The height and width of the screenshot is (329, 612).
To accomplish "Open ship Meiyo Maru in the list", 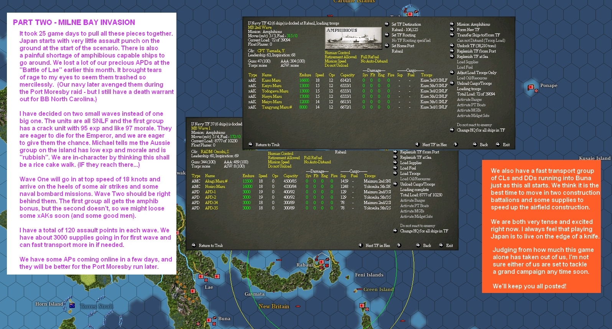I will click(x=272, y=102).
